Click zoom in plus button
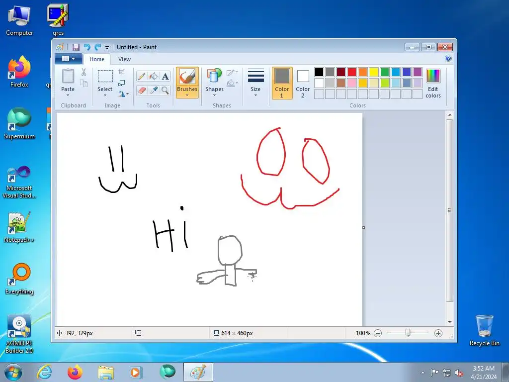509x382 pixels. tap(438, 333)
